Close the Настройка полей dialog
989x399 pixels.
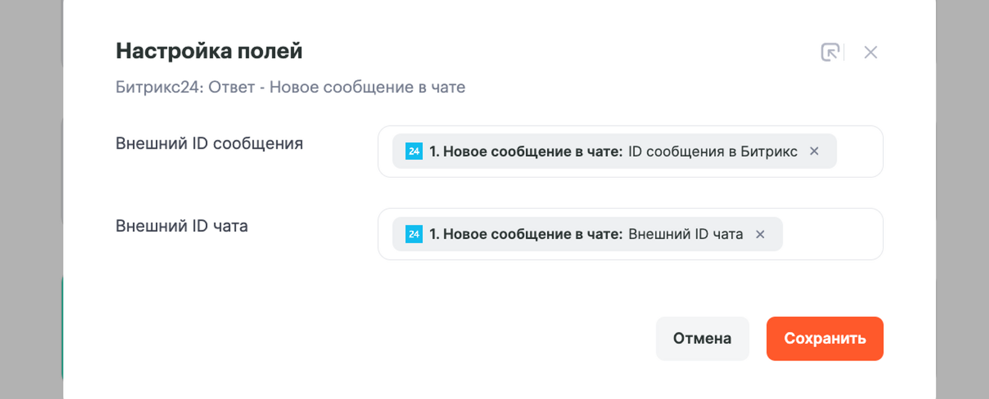[870, 52]
